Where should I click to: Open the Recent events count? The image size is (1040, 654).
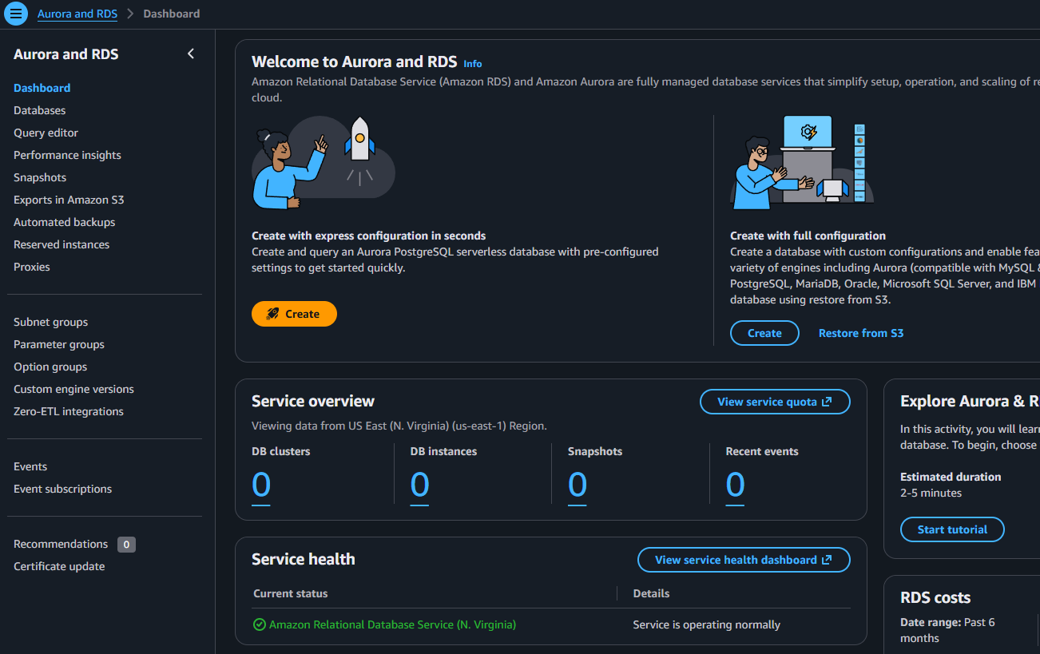(735, 485)
